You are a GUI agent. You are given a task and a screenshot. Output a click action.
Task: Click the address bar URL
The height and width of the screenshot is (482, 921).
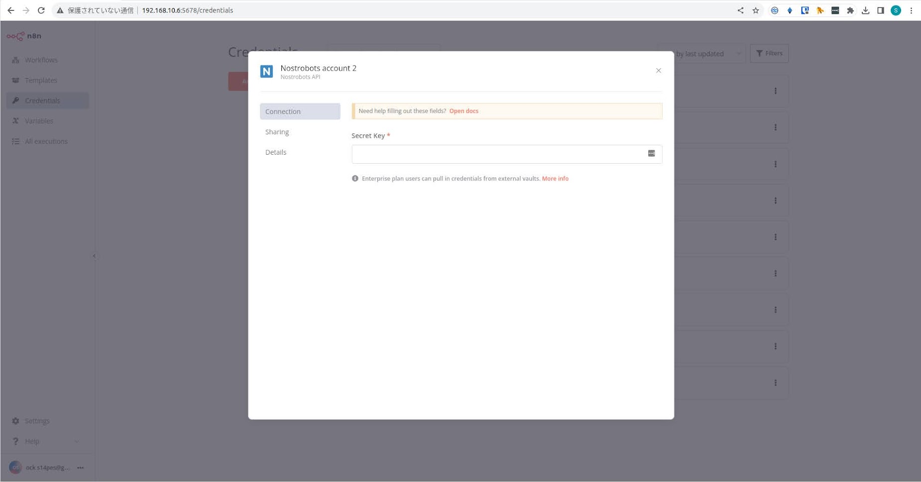pyautogui.click(x=187, y=10)
